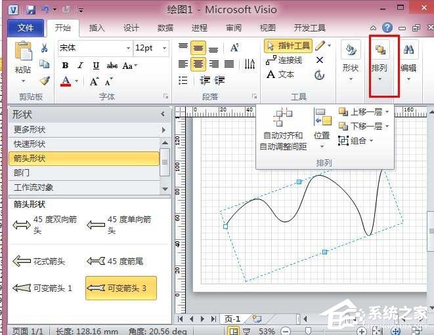
Task: Switch to the Review tab
Action: tap(233, 28)
